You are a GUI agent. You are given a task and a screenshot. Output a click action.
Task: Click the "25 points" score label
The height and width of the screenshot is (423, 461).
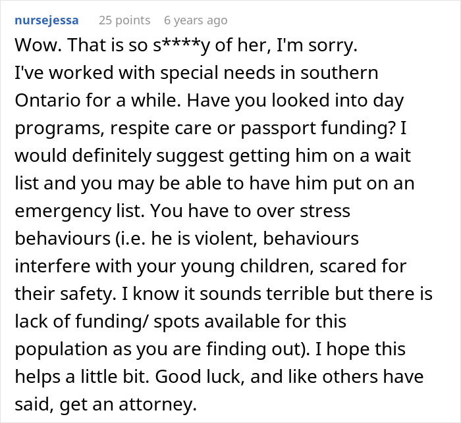point(124,20)
